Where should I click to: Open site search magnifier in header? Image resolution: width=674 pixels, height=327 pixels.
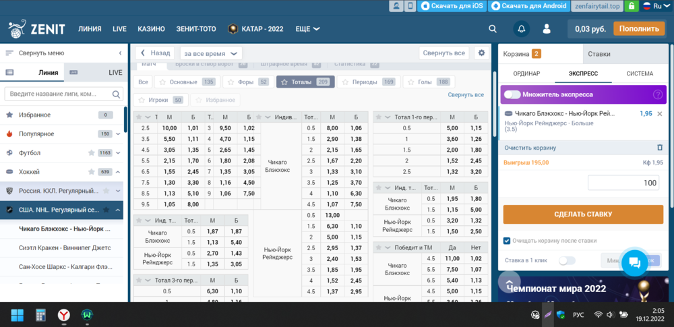[493, 29]
